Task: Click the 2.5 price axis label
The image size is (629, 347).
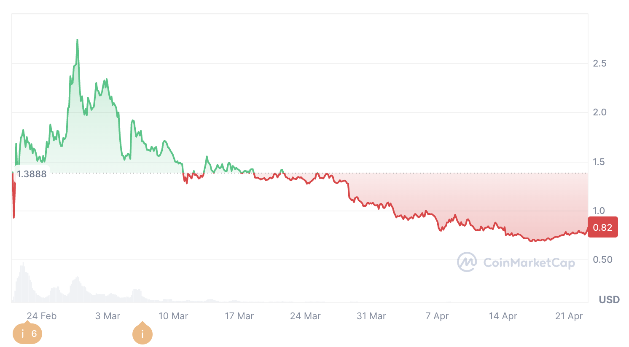Action: click(599, 64)
